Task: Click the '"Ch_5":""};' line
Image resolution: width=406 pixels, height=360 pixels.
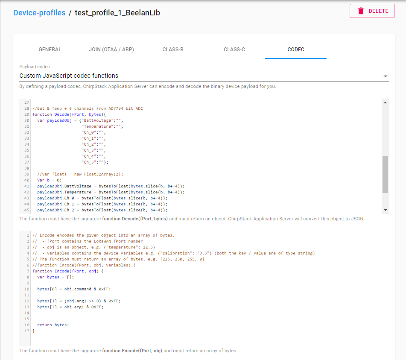Action: pos(95,162)
